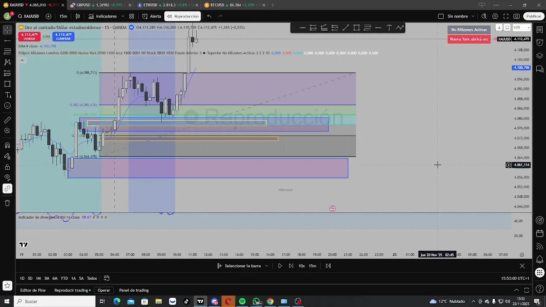This screenshot has width=546, height=307.
Task: Change the 10x replay speed
Action: pos(302,266)
